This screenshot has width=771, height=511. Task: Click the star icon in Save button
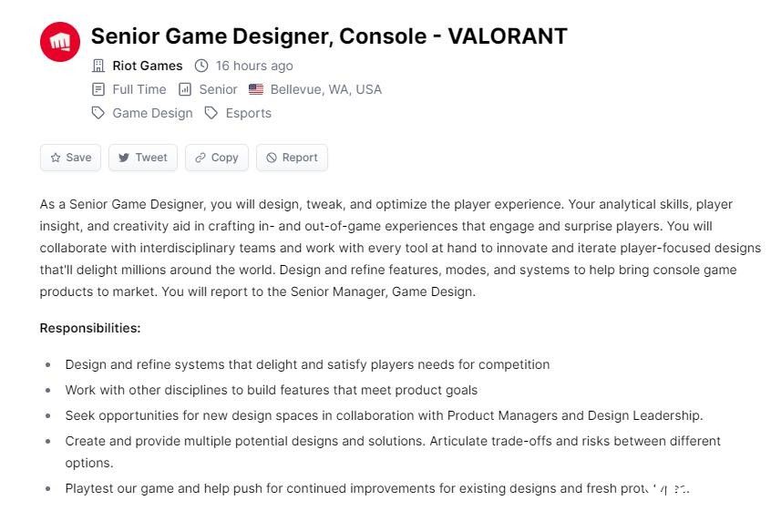(56, 158)
